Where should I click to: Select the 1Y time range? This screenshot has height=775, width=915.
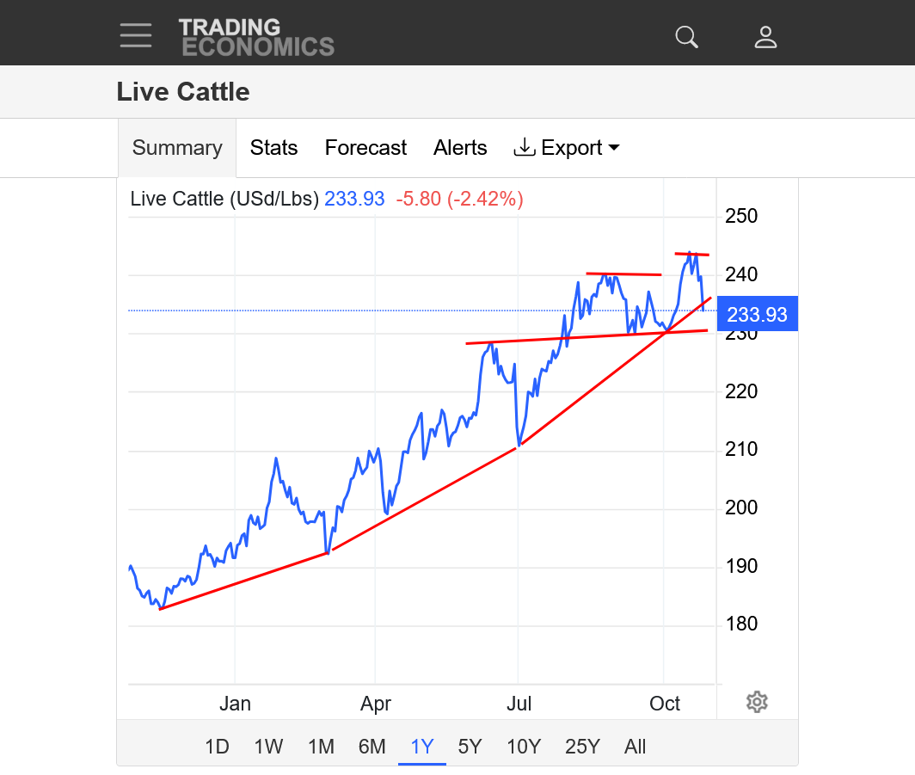click(422, 747)
